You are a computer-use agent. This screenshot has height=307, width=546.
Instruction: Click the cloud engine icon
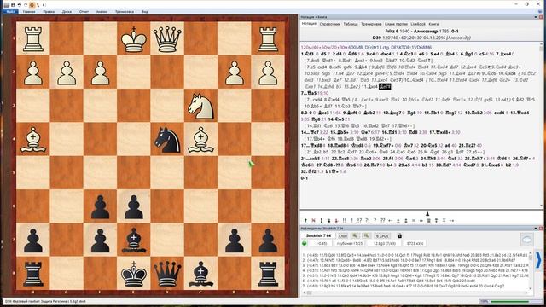[527, 240]
